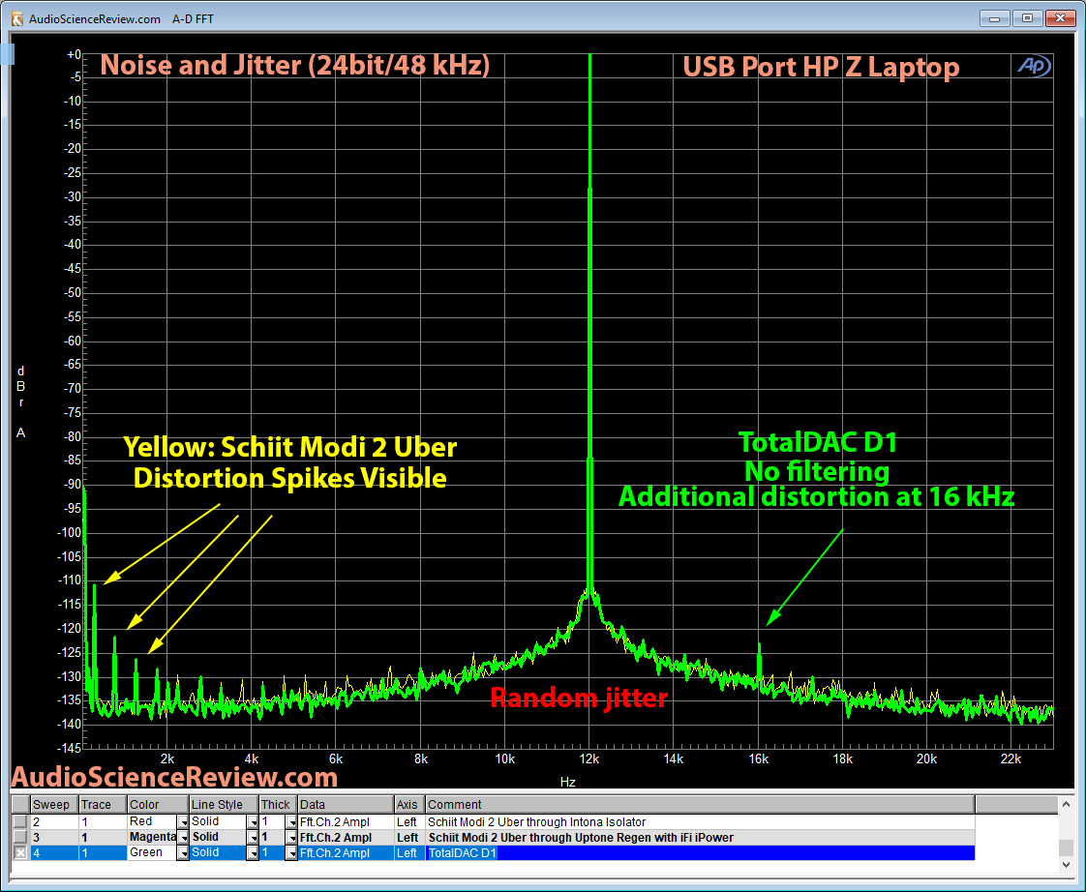Click legend scrollbar down arrow

coord(1066,864)
